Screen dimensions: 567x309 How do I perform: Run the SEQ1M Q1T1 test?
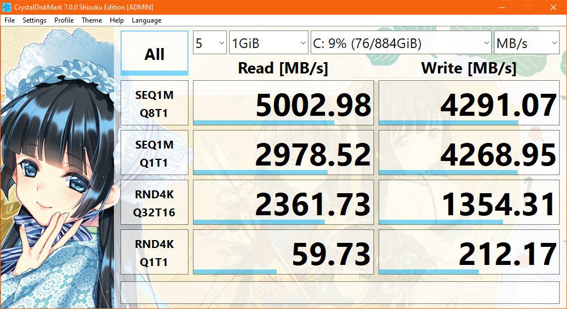pyautogui.click(x=154, y=153)
